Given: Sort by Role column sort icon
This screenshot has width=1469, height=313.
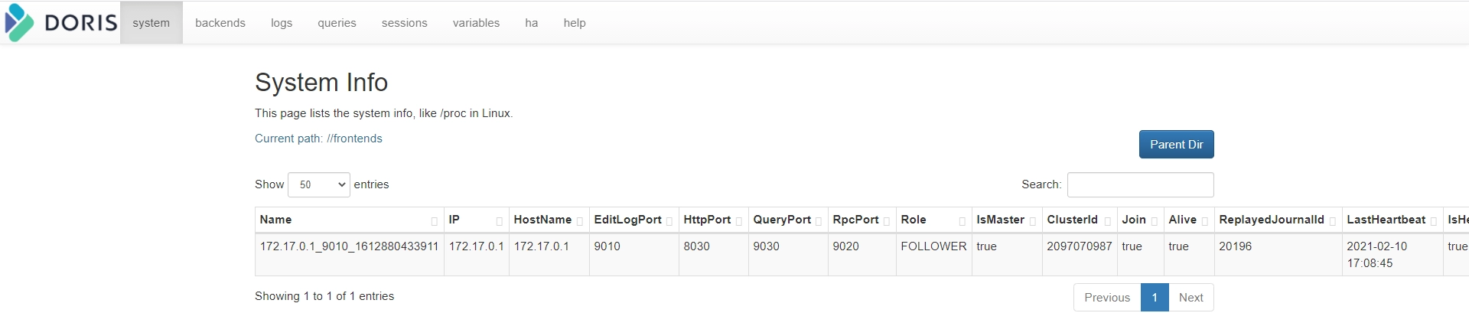Looking at the screenshot, I should 962,221.
